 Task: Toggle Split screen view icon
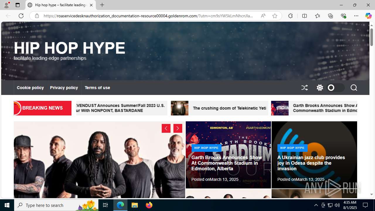pos(304,16)
